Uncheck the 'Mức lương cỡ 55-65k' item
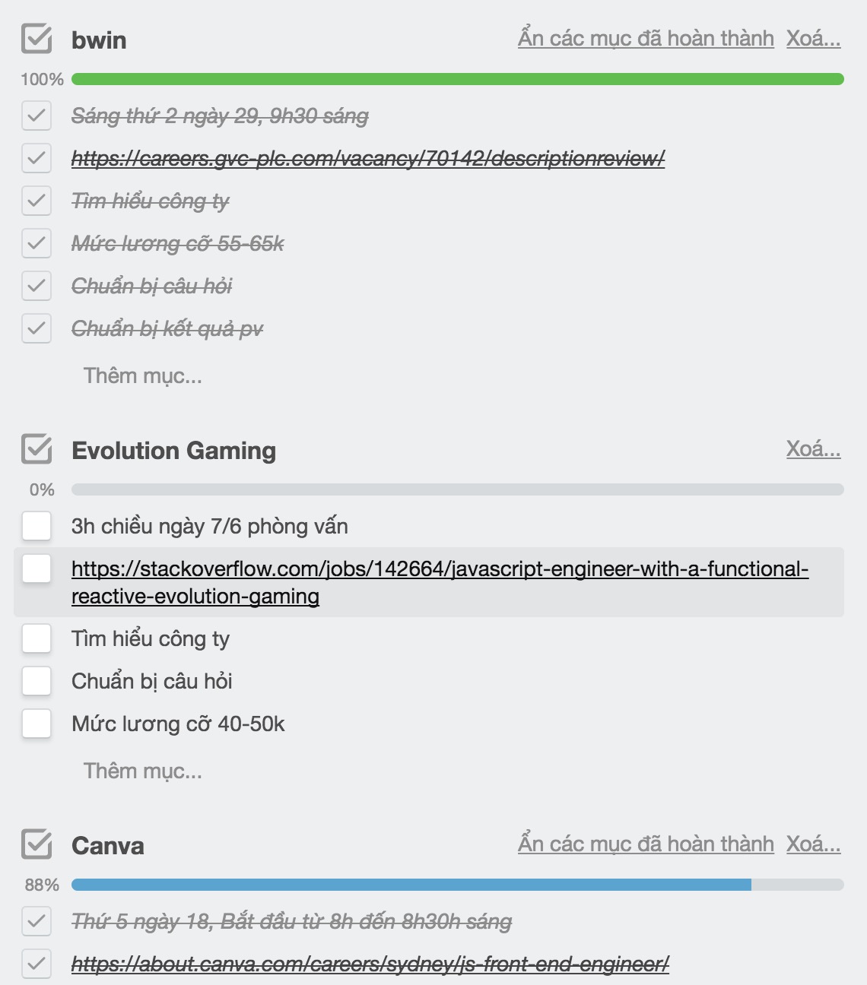867x985 pixels. point(37,244)
